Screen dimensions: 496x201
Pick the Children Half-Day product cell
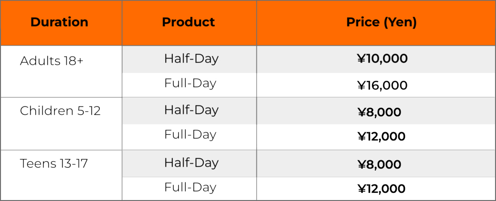click(191, 110)
